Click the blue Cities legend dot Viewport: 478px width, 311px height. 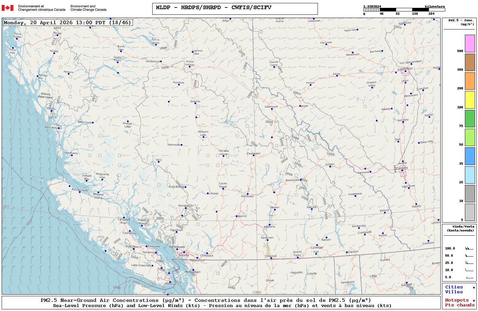(x=473, y=287)
